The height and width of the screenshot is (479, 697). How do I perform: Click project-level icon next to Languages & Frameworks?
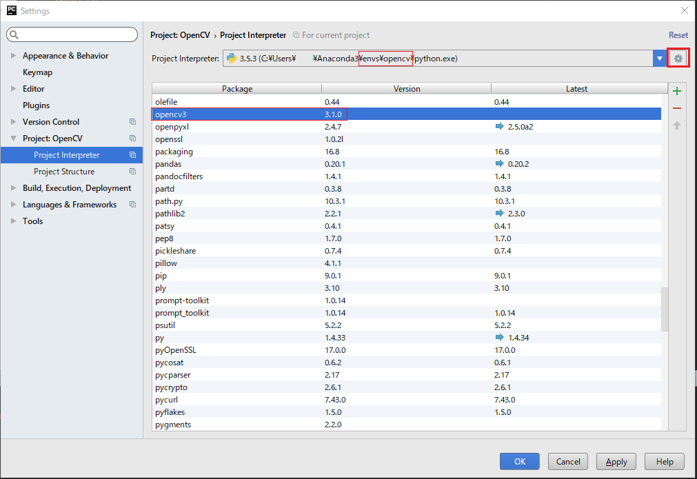click(132, 205)
